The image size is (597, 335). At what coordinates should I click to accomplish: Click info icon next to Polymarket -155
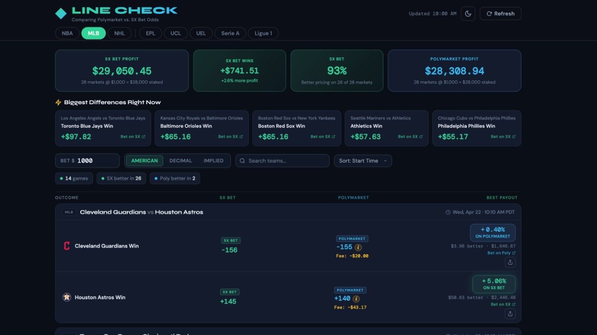tap(358, 248)
